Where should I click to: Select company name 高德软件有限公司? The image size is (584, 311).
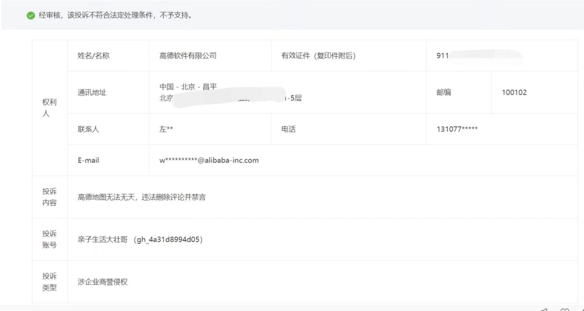188,56
